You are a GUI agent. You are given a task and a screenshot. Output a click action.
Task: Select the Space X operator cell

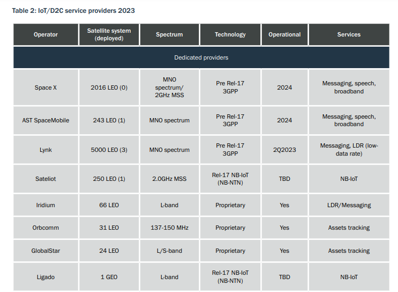point(46,87)
